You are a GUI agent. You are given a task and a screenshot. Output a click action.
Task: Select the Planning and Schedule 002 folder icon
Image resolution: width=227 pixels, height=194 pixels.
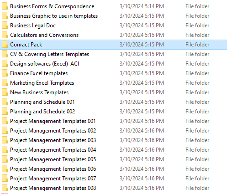5,112
